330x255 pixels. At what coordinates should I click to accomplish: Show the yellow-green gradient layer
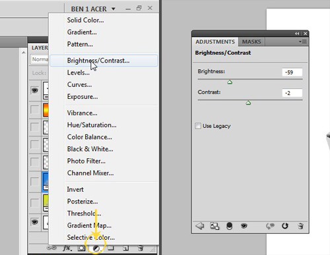tap(35, 203)
